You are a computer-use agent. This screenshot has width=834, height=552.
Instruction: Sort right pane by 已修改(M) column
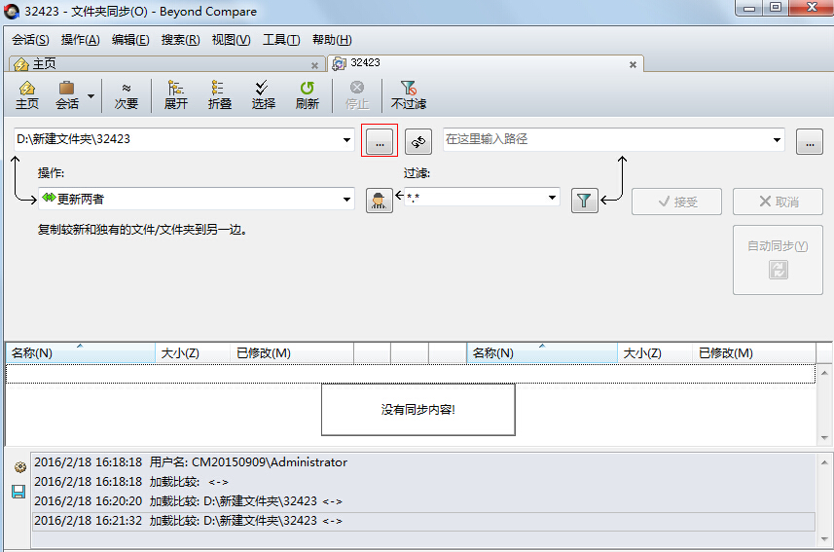(x=754, y=353)
